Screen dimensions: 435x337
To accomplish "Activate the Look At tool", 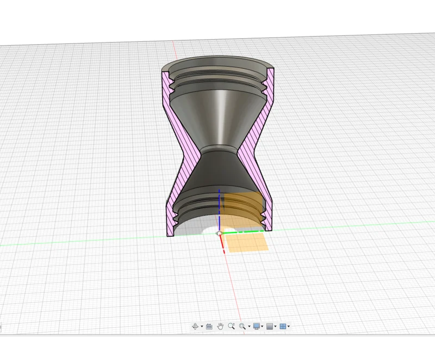I will [209, 326].
